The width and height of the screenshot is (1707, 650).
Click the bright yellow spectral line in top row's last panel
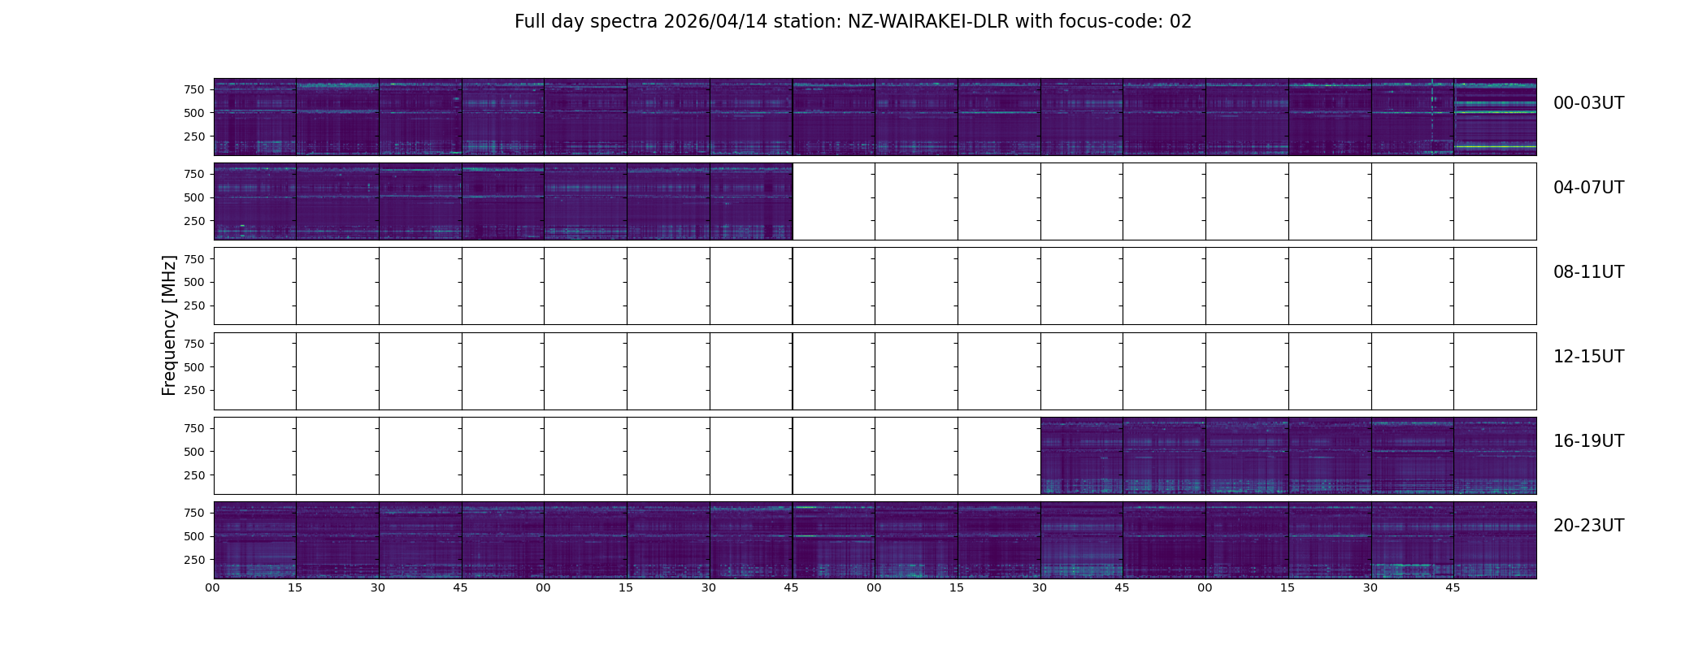pos(1495,147)
